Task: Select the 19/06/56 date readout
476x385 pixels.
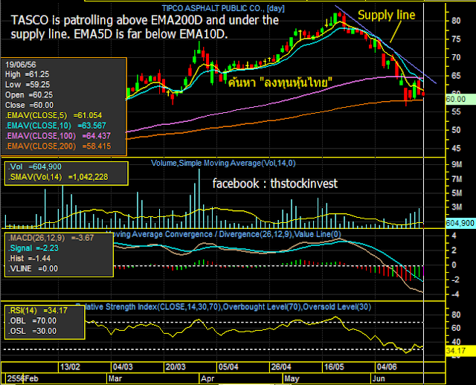Action: click(x=21, y=65)
